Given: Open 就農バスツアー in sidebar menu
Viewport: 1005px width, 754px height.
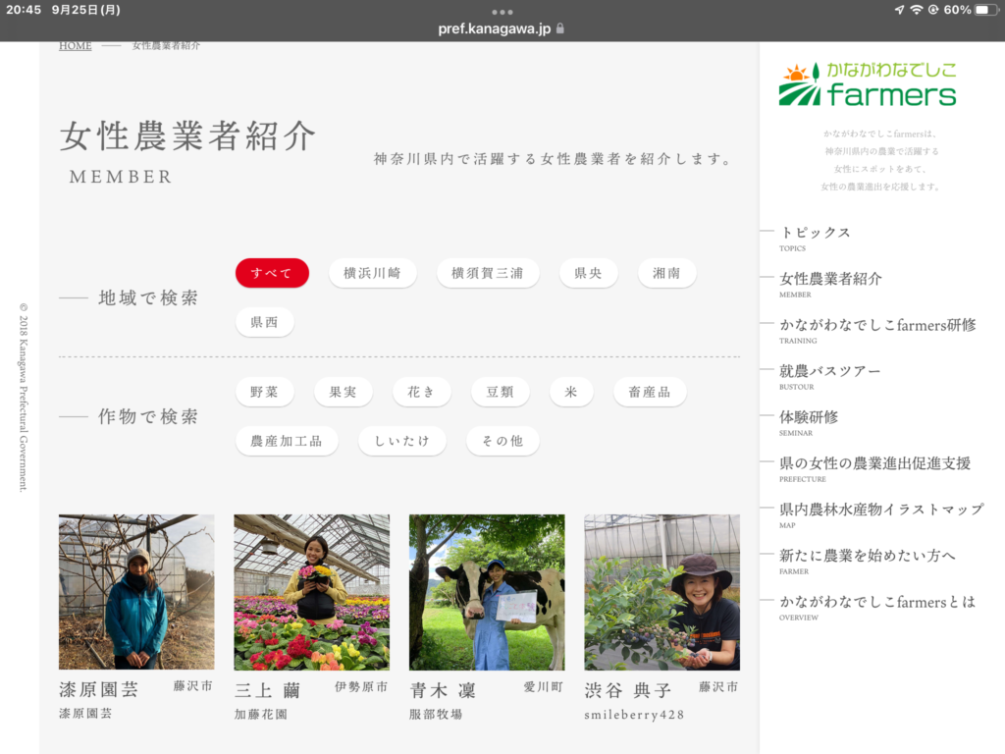Looking at the screenshot, I should click(829, 371).
